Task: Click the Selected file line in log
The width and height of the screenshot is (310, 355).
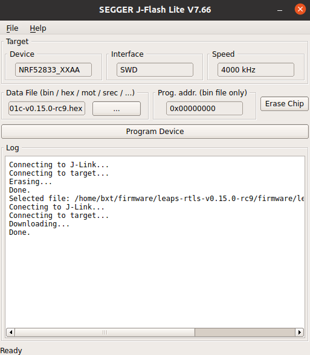Action: (157, 199)
